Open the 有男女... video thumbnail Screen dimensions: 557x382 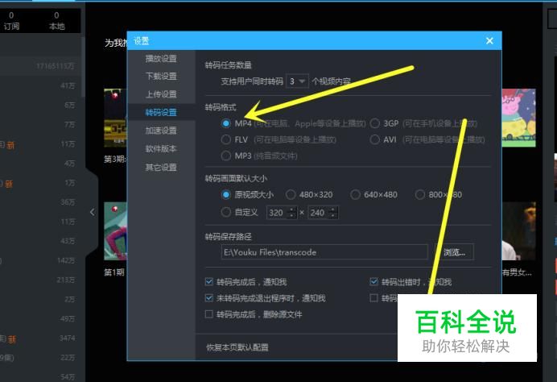518,231
